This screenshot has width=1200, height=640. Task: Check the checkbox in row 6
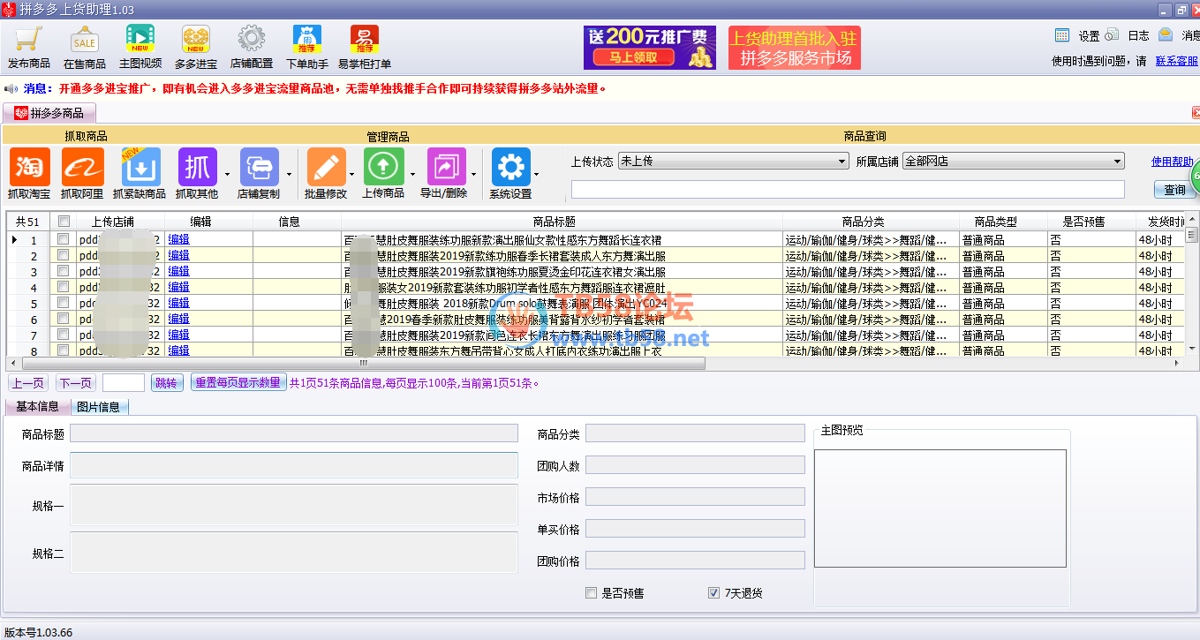63,319
